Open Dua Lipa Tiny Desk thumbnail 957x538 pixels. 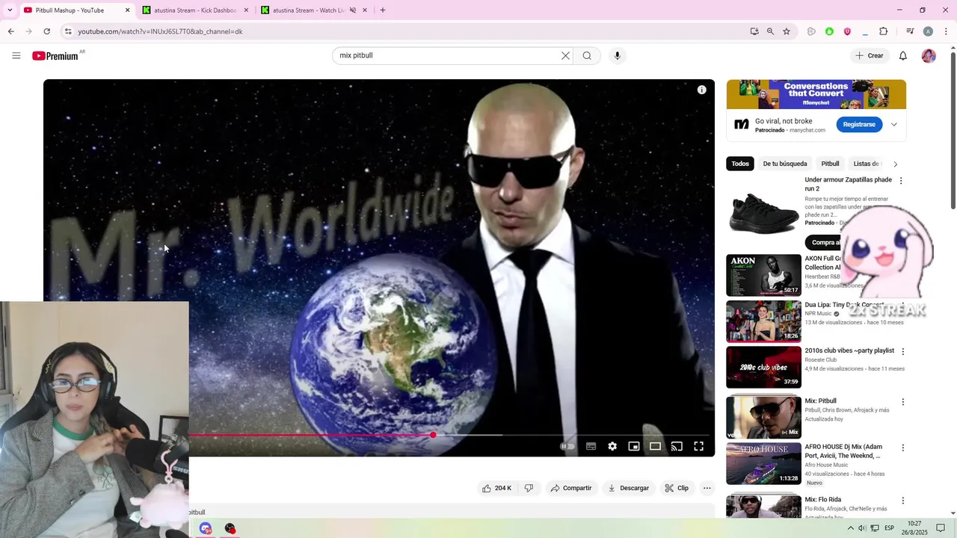763,321
